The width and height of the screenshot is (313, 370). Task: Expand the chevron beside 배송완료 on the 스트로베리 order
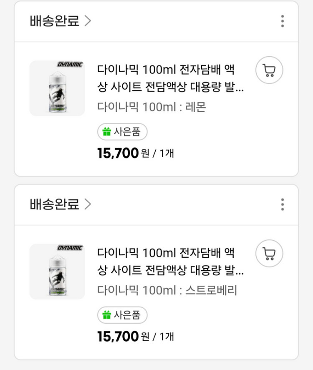(x=87, y=204)
